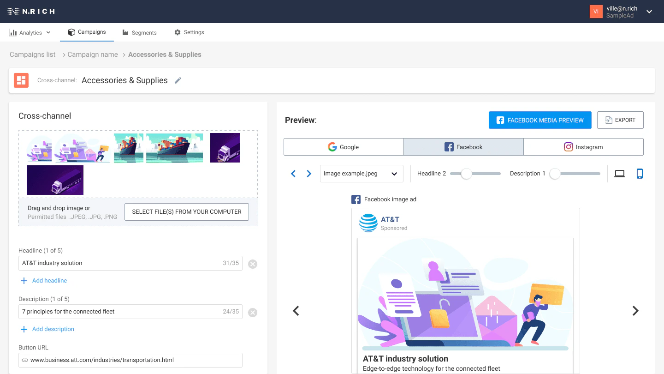Open Settings using the gear icon
Image resolution: width=664 pixels, height=374 pixels.
[177, 32]
